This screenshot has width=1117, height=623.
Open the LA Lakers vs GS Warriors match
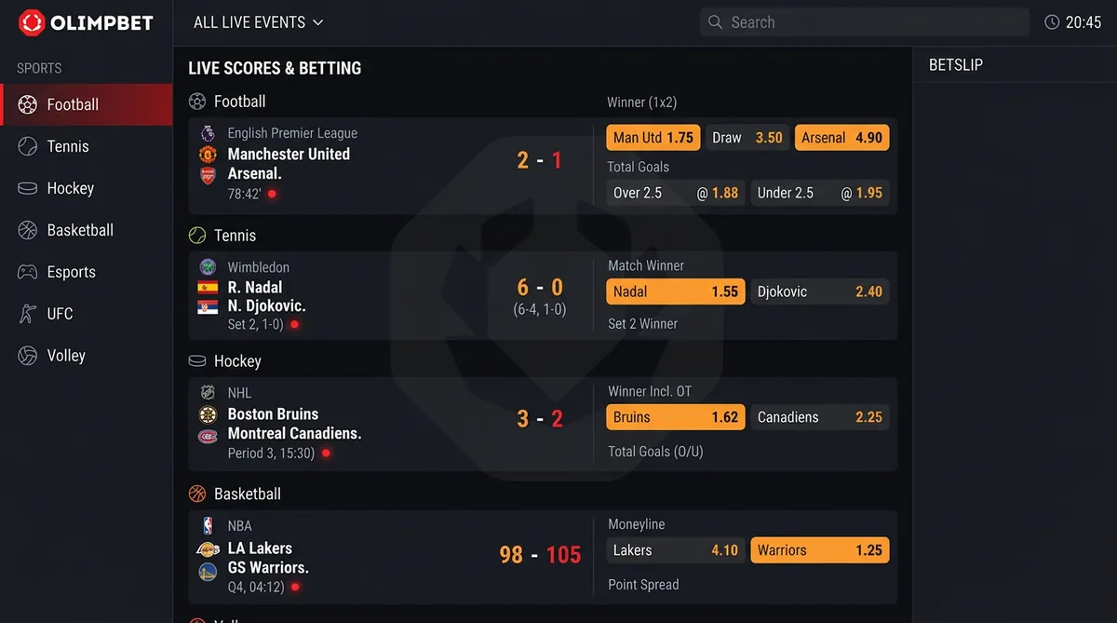pos(268,558)
